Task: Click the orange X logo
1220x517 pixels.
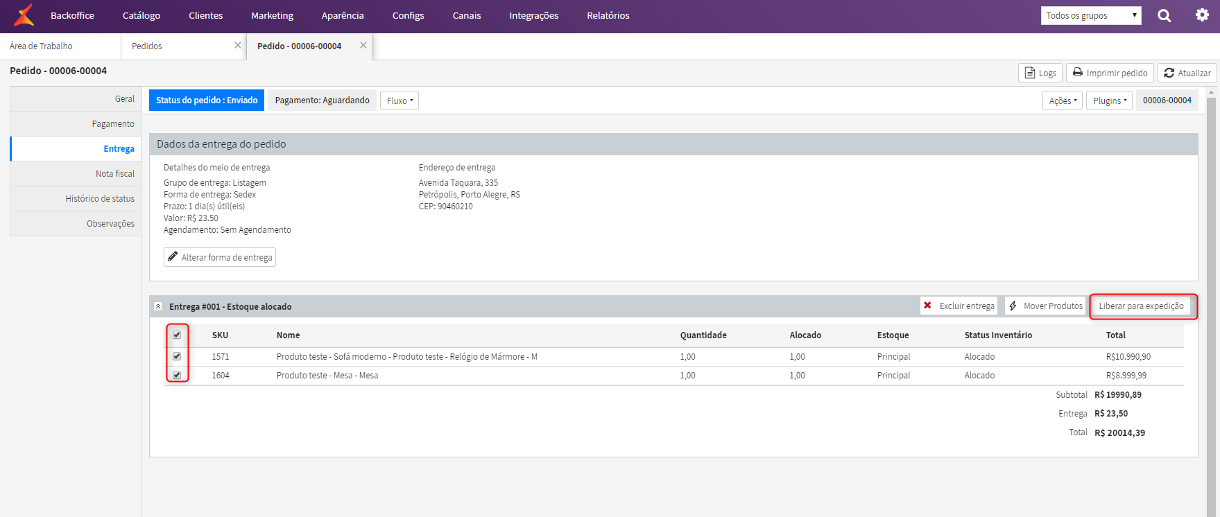Action: [x=24, y=15]
